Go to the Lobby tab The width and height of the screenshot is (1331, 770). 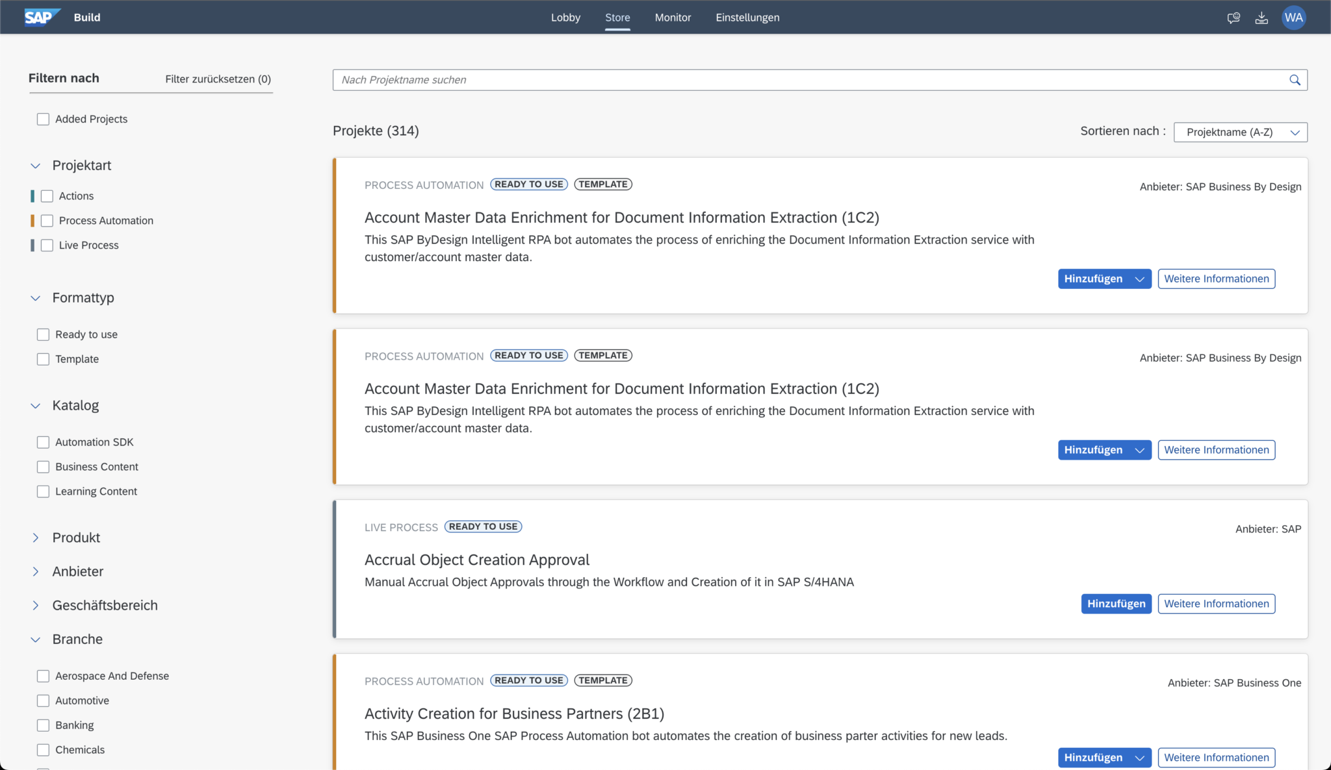(565, 18)
